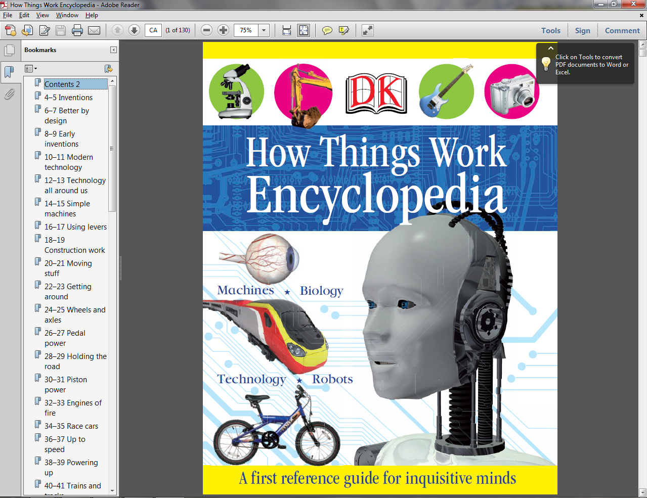Toggle Read Mode expand arrows icon

368,30
